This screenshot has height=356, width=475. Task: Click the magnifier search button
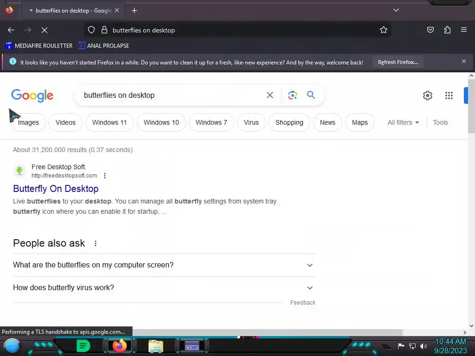click(x=311, y=95)
